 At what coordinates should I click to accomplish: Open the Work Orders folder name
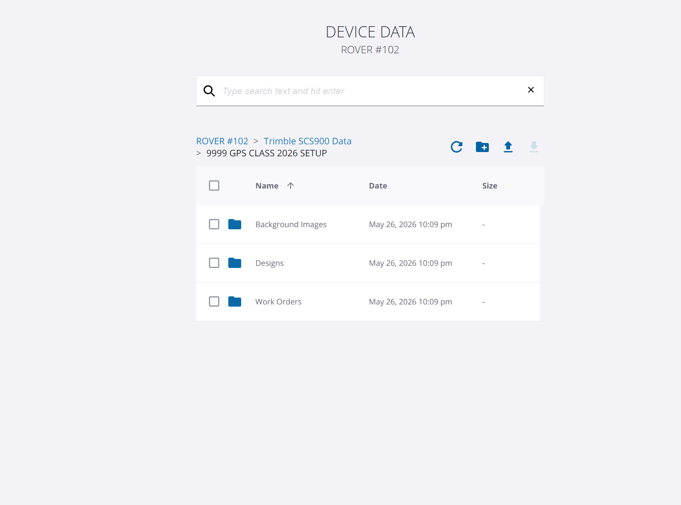[278, 302]
